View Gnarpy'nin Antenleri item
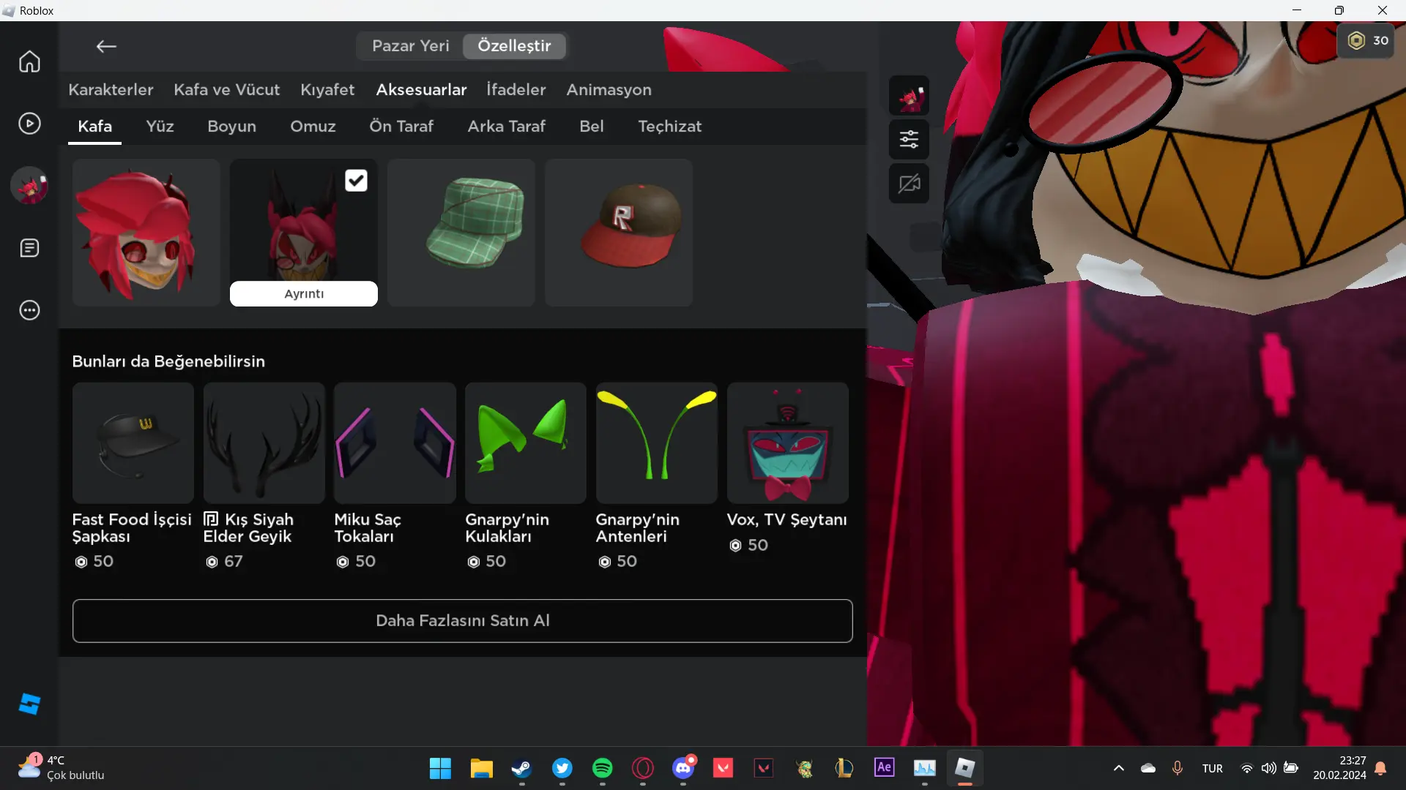Viewport: 1406px width, 790px height. pos(656,443)
